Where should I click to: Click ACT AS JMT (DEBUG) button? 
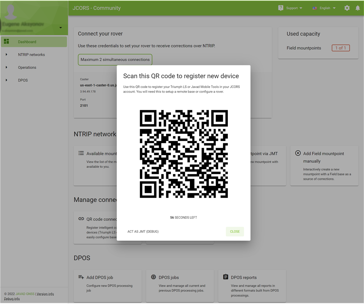coord(143,232)
